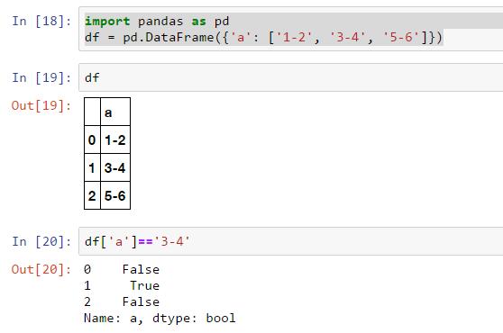Viewport: 503px width, 333px height.
Task: Click the Out[20] output prompt
Action: click(41, 270)
